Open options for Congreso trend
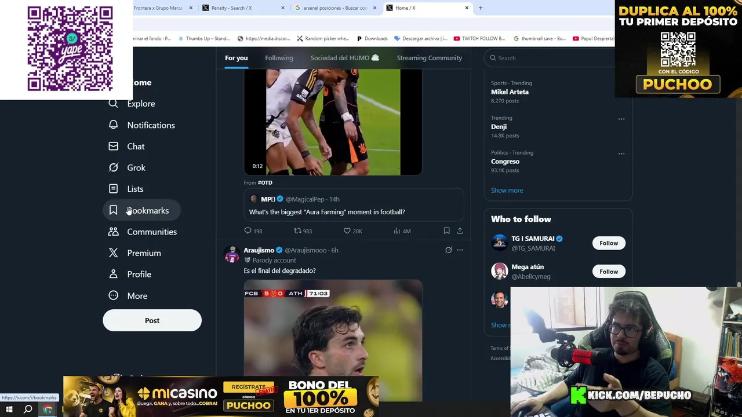The width and height of the screenshot is (742, 417). (x=621, y=153)
